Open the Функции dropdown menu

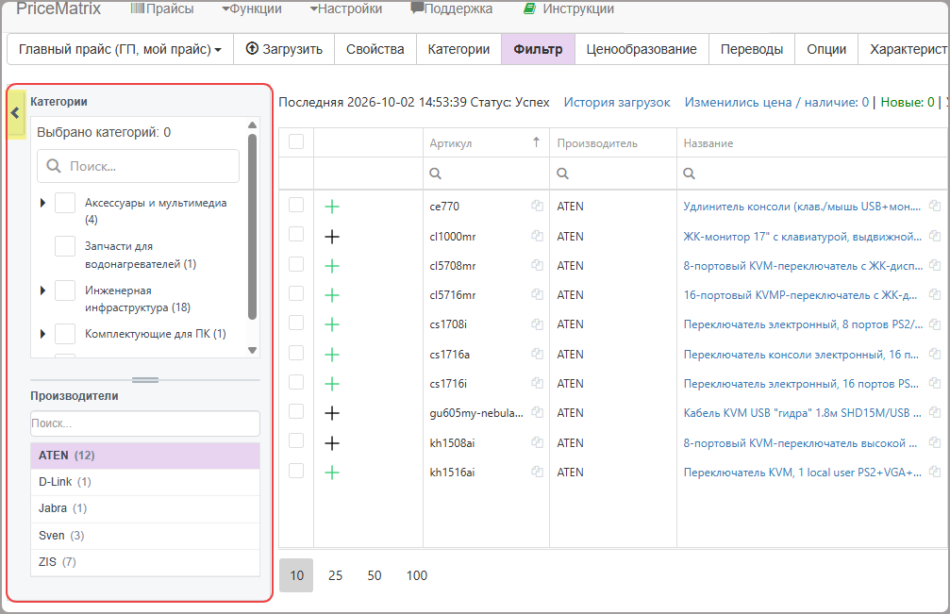(252, 8)
